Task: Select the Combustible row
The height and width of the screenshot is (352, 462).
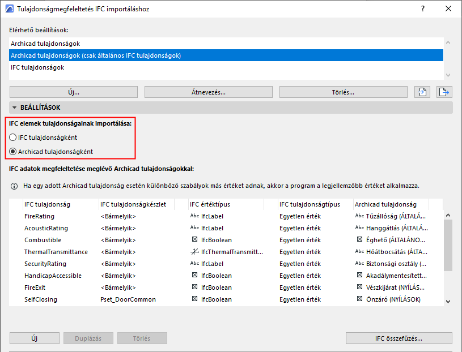Action: point(226,240)
